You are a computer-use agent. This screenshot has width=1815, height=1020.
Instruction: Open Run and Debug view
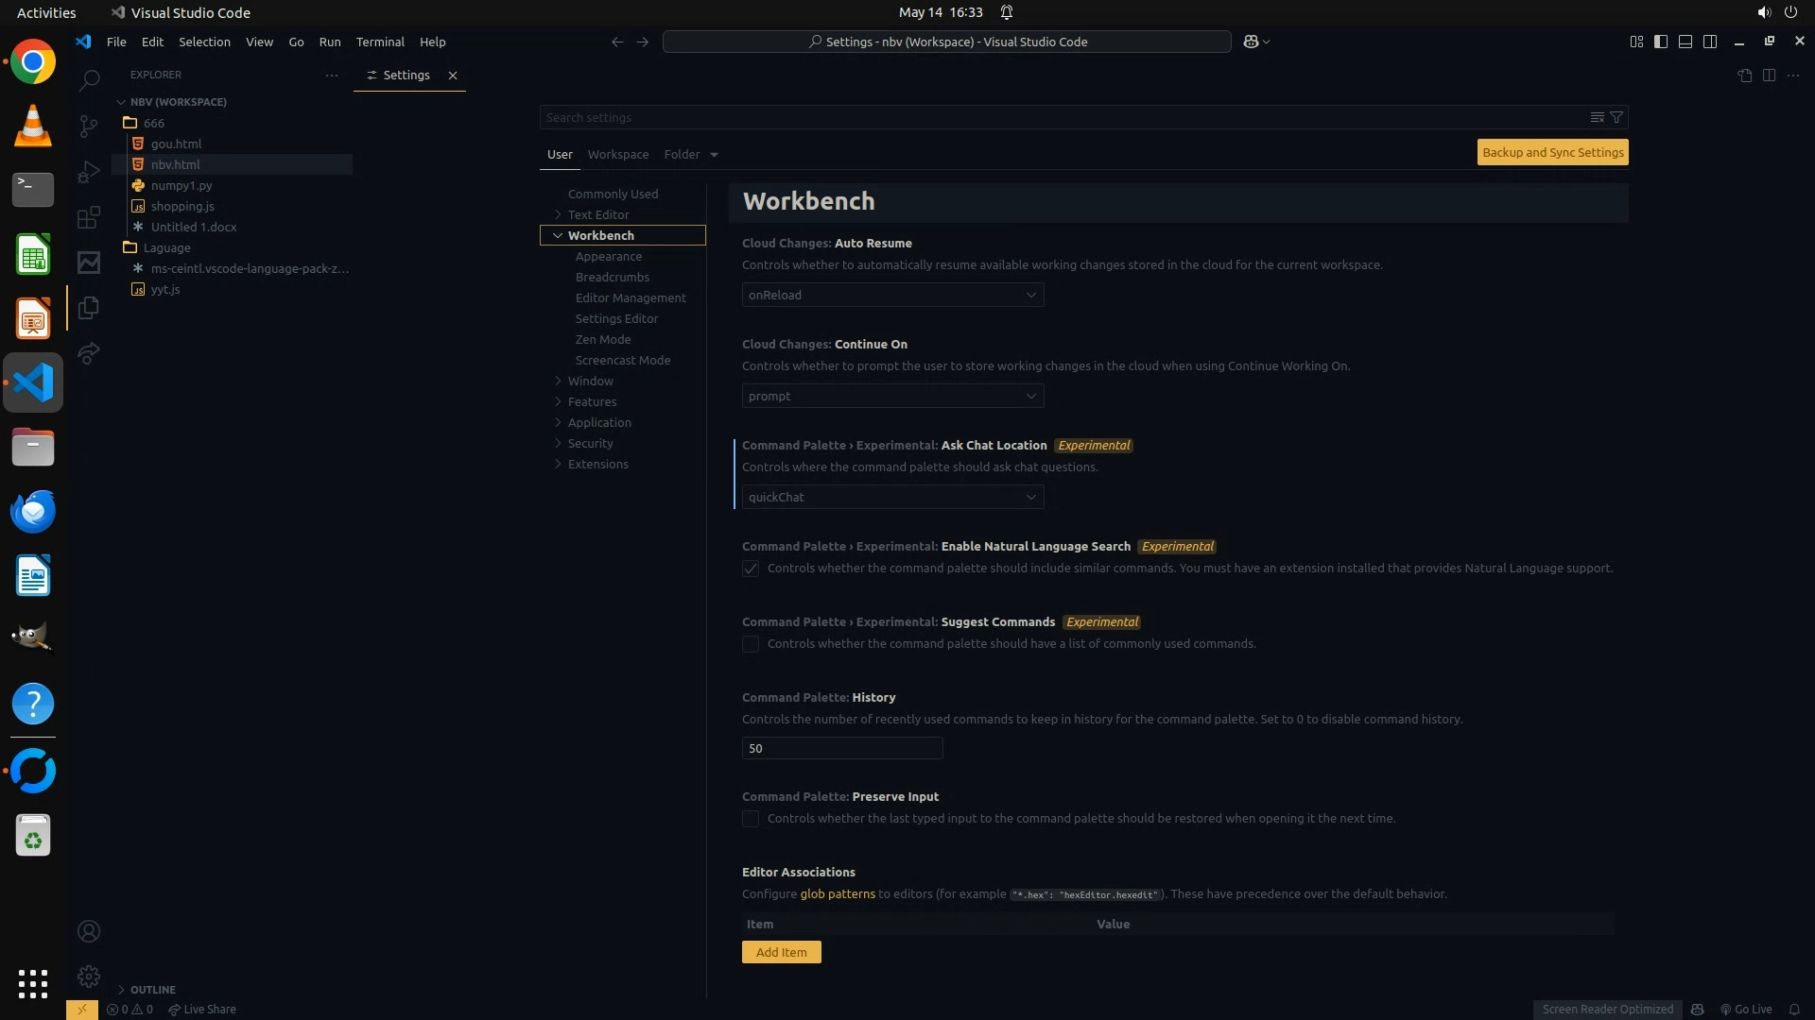(89, 172)
